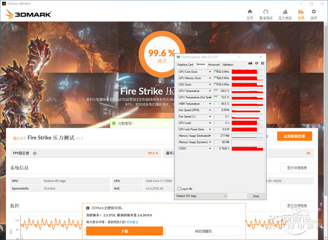
Task: Open the Benchmarks (基准测试) gauge icon
Action: tap(266, 14)
